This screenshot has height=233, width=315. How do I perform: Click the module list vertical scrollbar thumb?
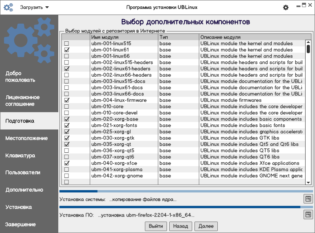(308, 49)
